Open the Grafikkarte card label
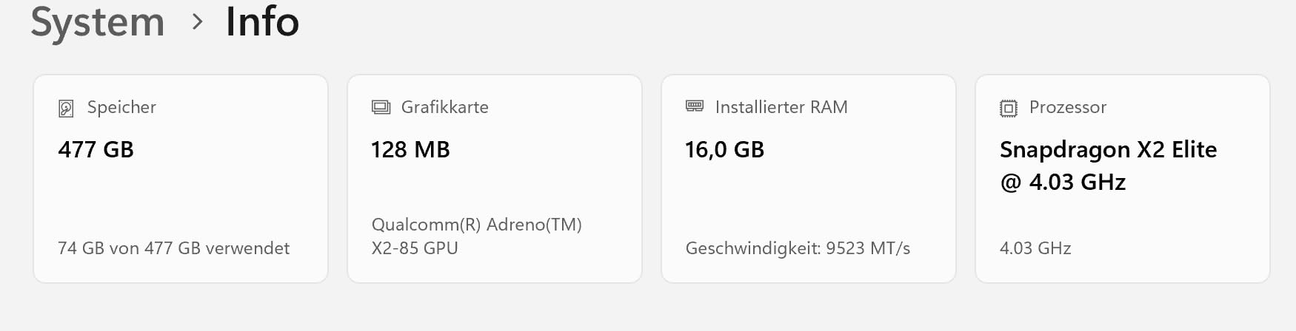The image size is (1296, 331). (x=444, y=107)
